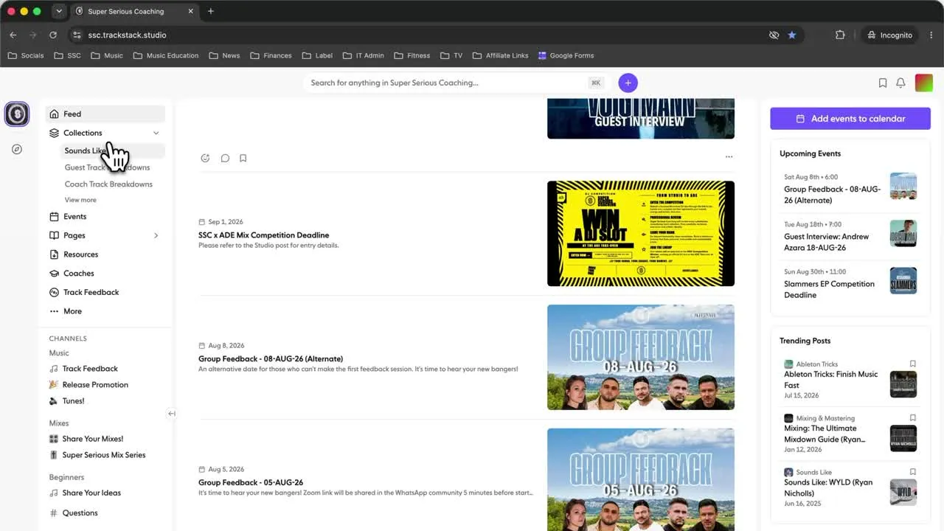Open Ableton Tricks: Finish Music Fast post

pyautogui.click(x=830, y=380)
